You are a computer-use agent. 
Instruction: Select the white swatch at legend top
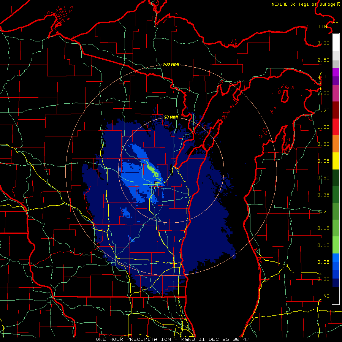pos(336,42)
